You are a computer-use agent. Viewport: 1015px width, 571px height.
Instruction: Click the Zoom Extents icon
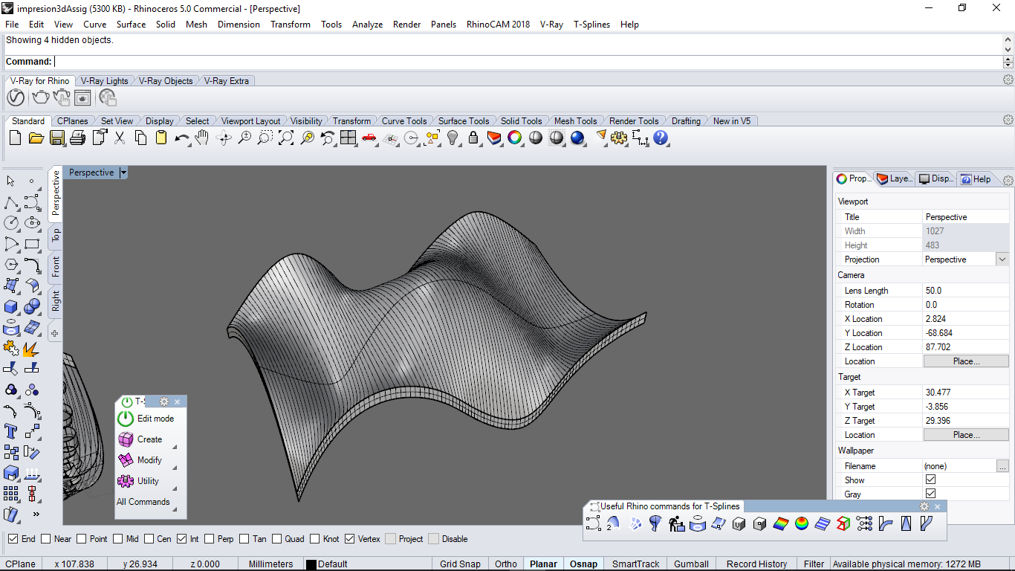click(285, 138)
